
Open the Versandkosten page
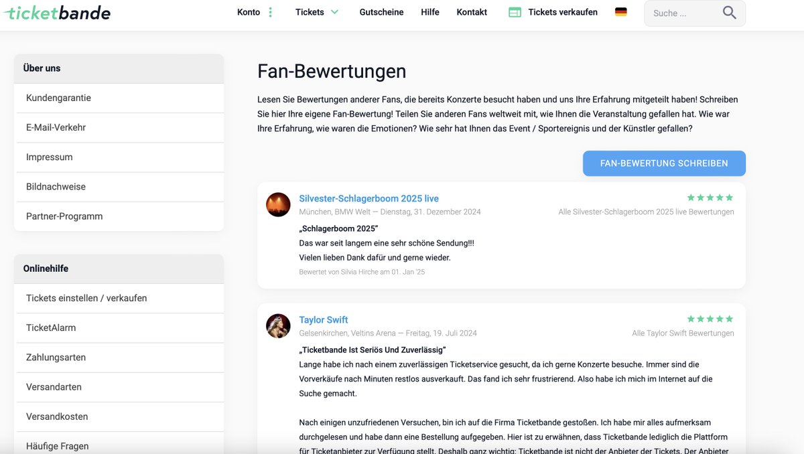click(x=56, y=417)
